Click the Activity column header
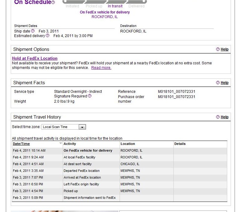 pyautogui.click(x=70, y=144)
